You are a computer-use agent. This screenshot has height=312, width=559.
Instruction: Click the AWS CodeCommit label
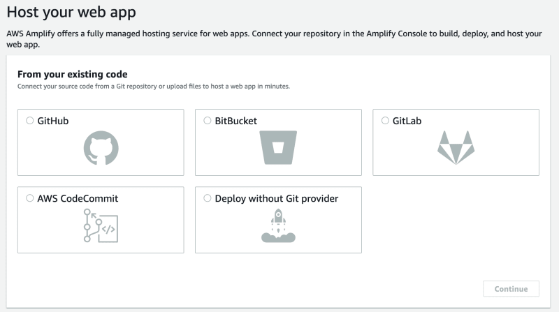[78, 198]
